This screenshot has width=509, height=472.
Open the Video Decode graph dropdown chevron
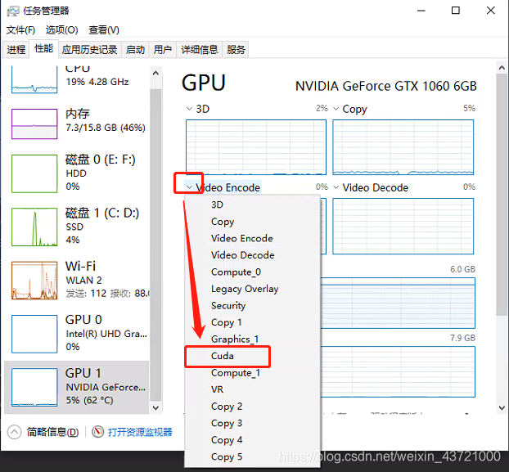click(336, 187)
